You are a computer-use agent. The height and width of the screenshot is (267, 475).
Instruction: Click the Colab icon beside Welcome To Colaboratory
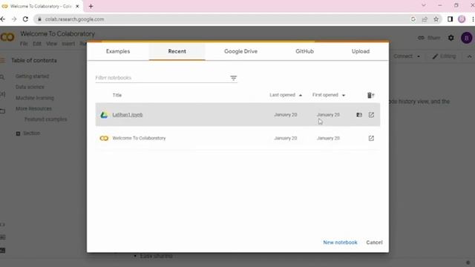(x=104, y=139)
